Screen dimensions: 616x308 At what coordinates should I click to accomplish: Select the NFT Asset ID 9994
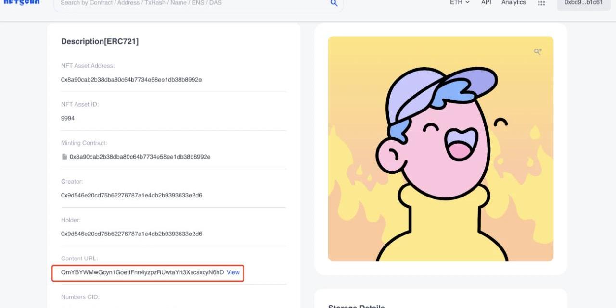68,118
